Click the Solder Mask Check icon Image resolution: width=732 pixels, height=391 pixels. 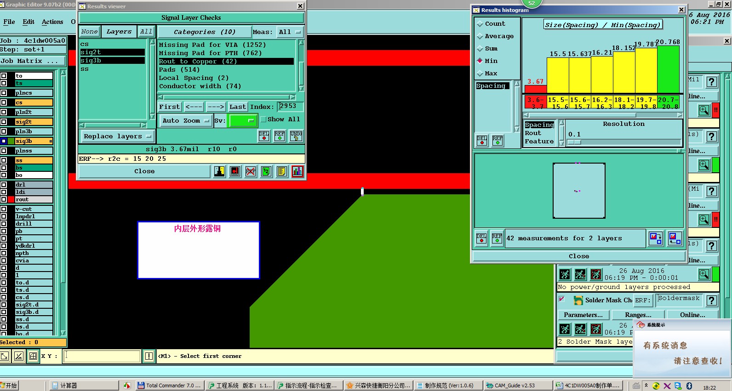pos(578,300)
